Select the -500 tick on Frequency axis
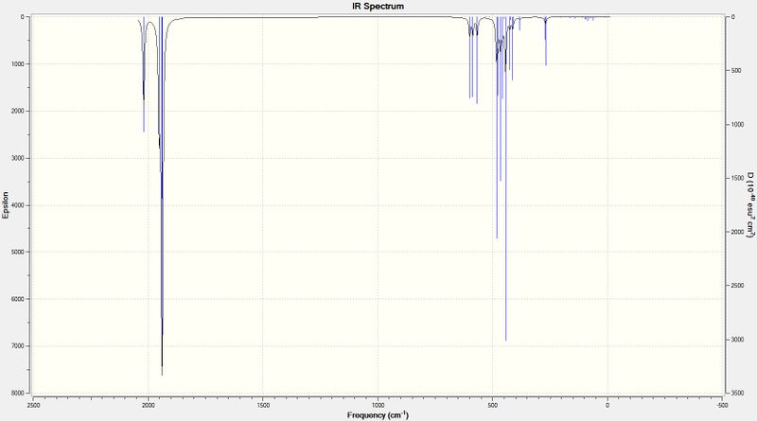Screen dimensions: 757x421 [722, 406]
